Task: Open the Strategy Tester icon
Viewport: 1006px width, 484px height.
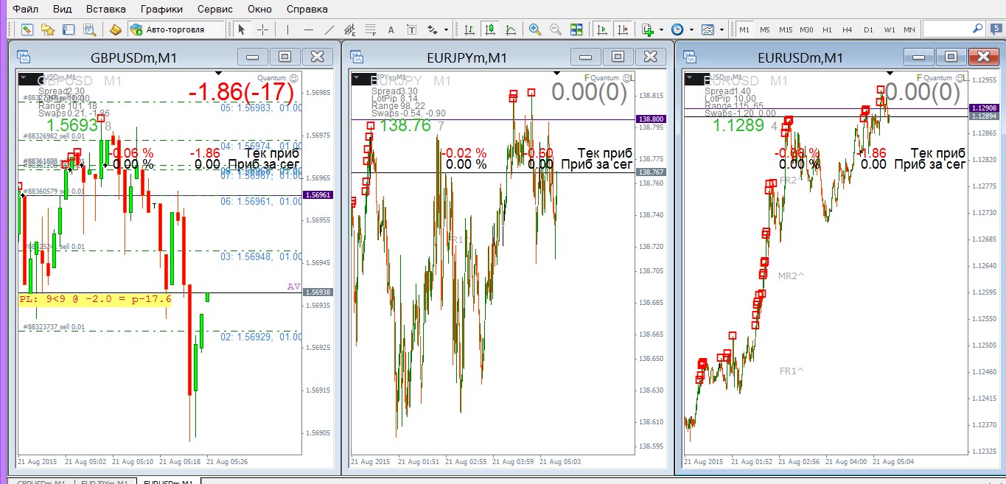Action: [x=90, y=29]
